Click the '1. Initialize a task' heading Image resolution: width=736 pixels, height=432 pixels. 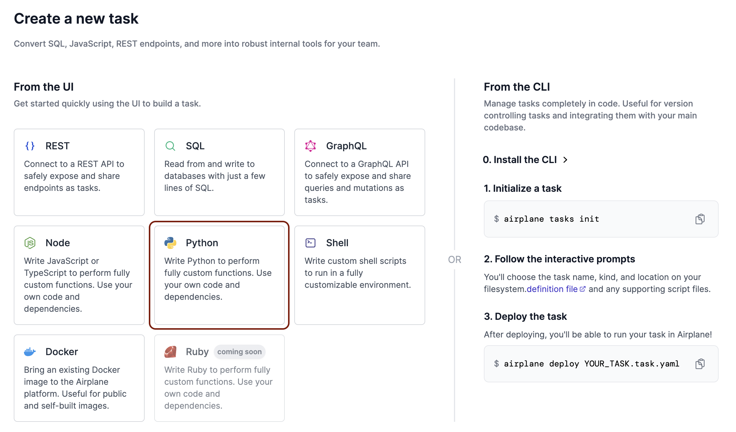(x=523, y=188)
